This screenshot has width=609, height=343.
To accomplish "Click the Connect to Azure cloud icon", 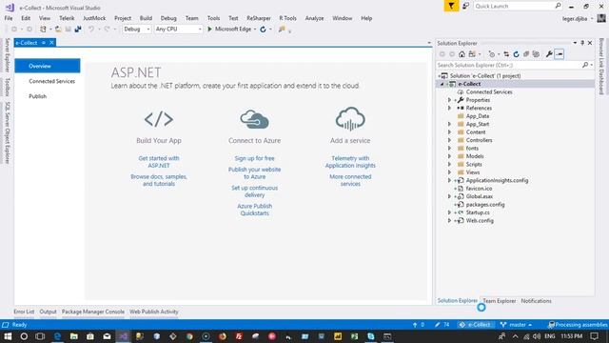I will pos(254,119).
